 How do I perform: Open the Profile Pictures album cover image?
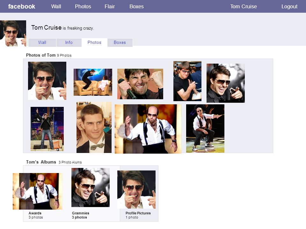click(136, 190)
